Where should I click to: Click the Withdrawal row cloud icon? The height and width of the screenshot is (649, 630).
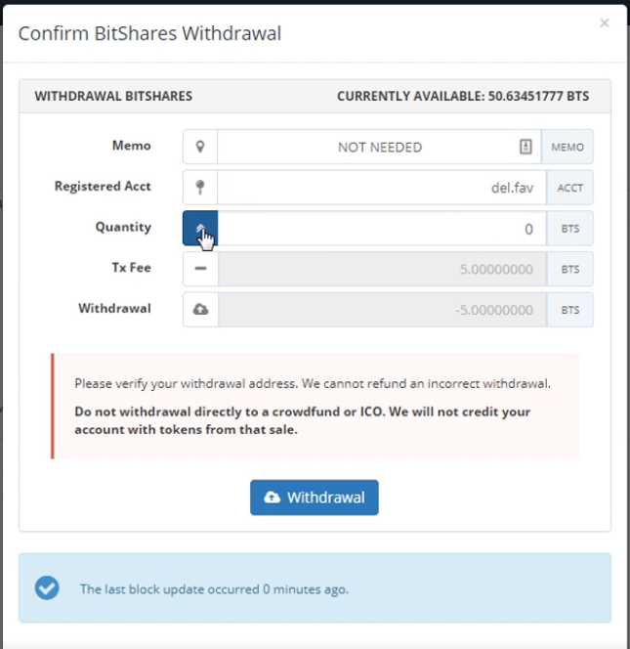(x=200, y=310)
